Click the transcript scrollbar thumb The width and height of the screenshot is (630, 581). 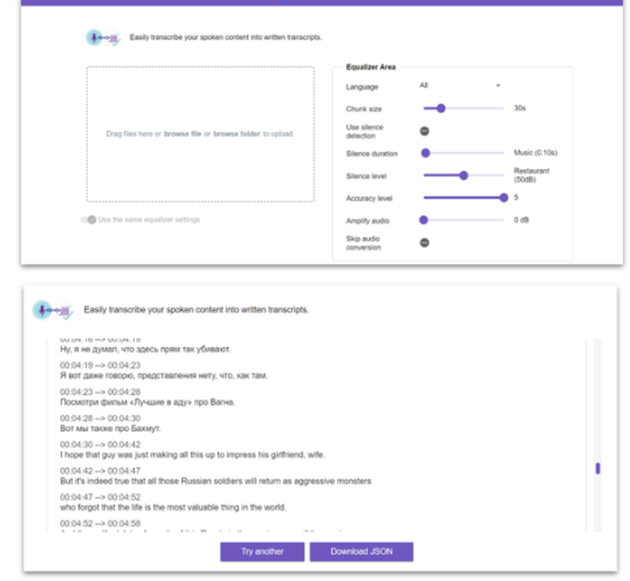click(598, 468)
